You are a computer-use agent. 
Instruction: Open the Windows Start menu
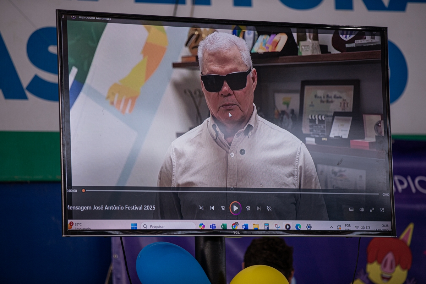[x=134, y=226]
